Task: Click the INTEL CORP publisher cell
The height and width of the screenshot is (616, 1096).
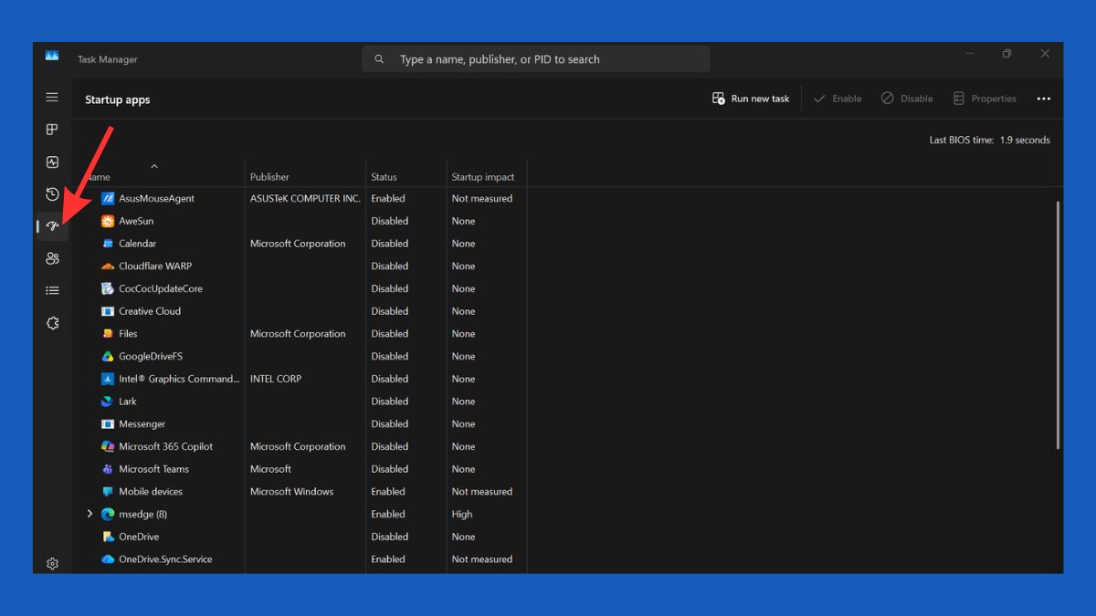Action: click(276, 379)
